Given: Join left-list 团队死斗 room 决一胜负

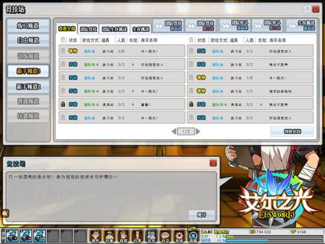Looking at the screenshot, I should [122, 91].
